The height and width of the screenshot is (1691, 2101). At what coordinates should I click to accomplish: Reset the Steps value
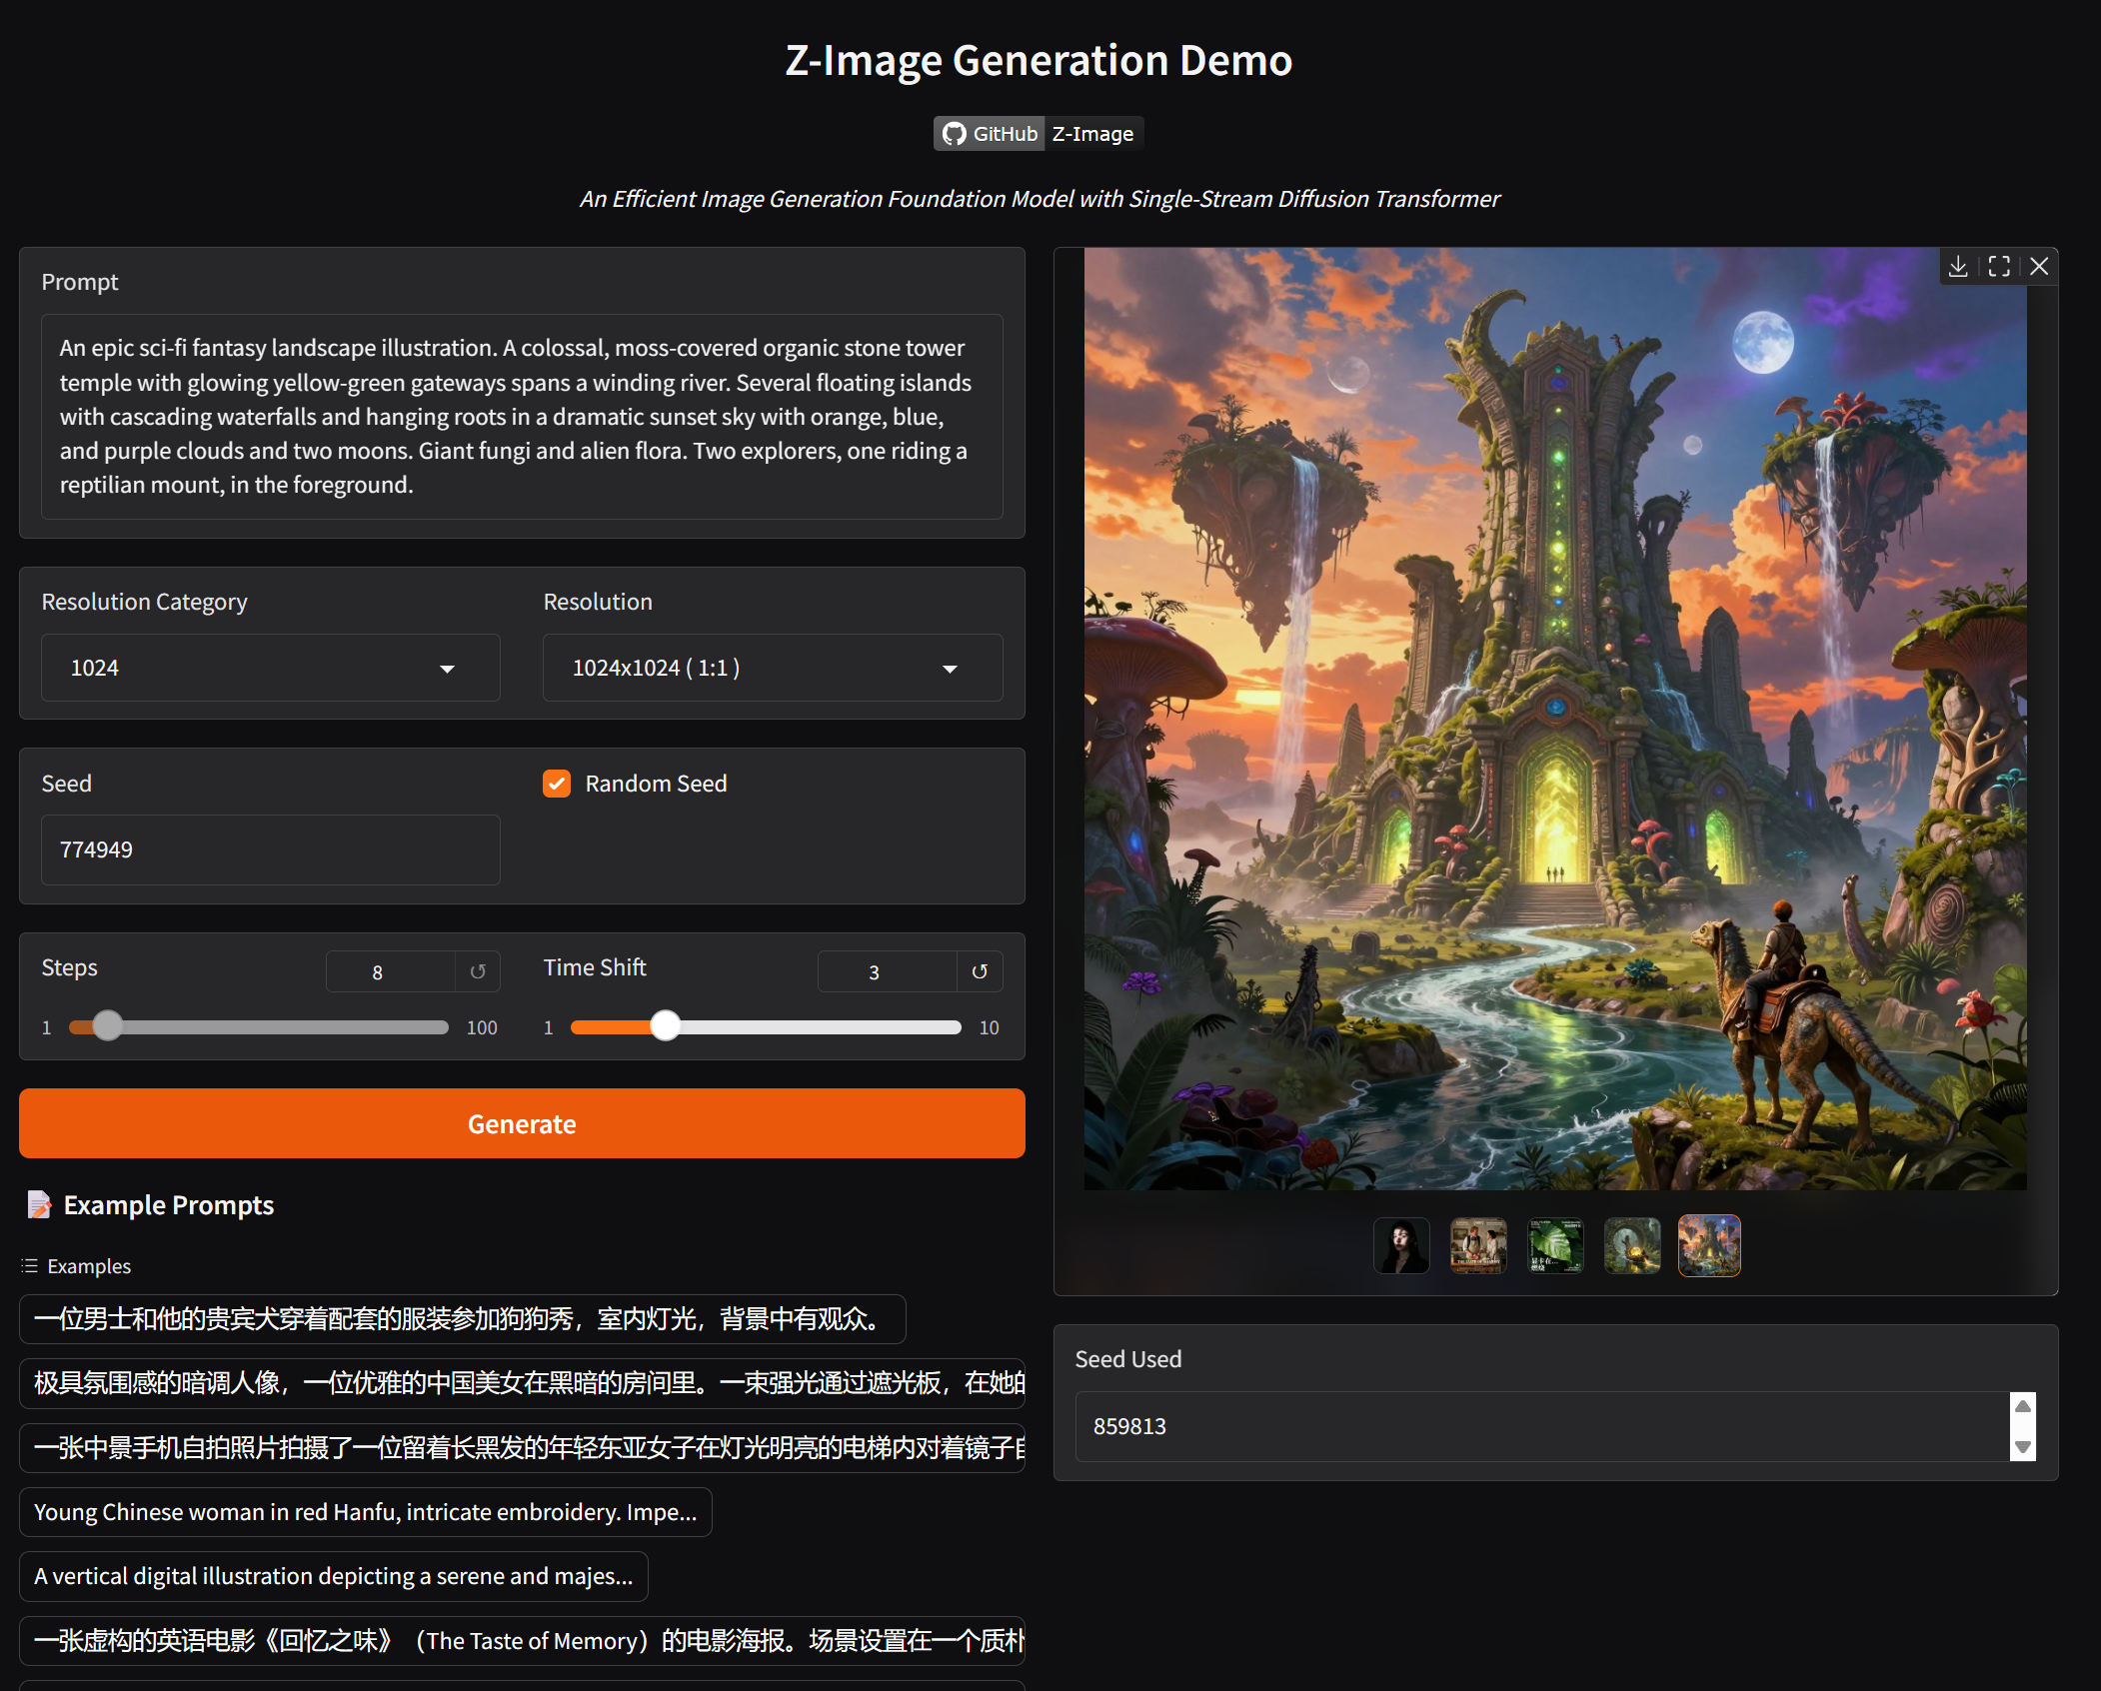pos(478,971)
